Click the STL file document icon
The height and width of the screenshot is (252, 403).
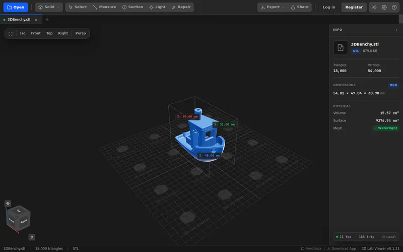[x=341, y=47]
